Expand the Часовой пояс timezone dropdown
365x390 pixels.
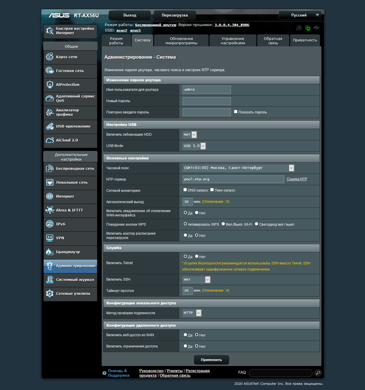pyautogui.click(x=238, y=168)
